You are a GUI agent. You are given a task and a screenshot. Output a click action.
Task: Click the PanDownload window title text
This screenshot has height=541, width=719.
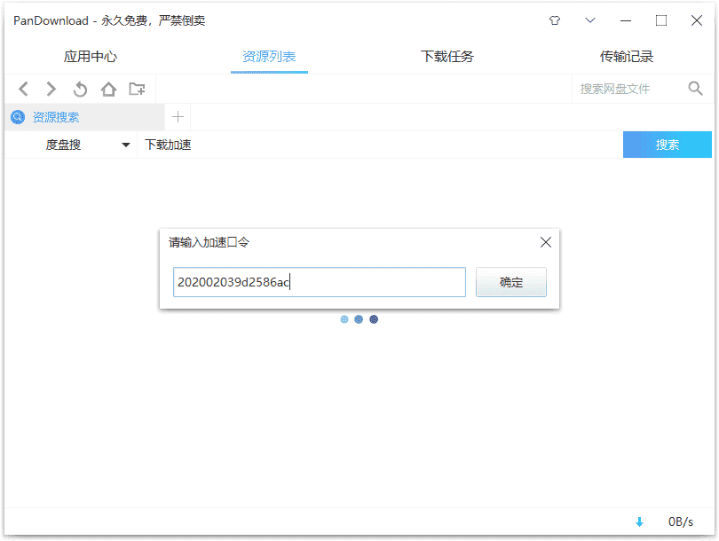pyautogui.click(x=109, y=20)
